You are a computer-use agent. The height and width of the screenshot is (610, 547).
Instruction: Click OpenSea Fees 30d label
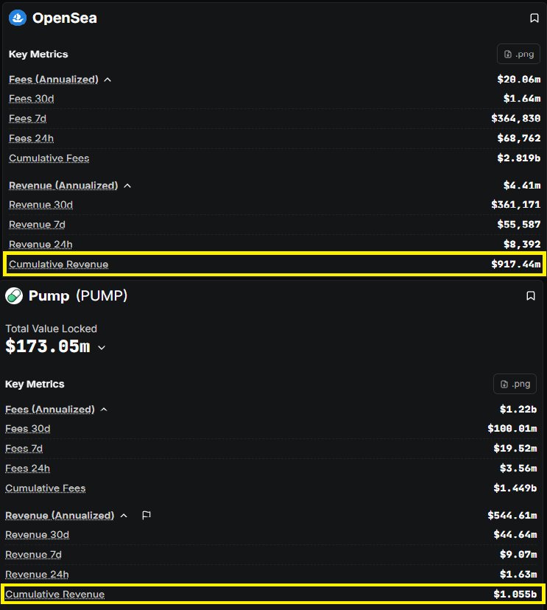[x=31, y=99]
